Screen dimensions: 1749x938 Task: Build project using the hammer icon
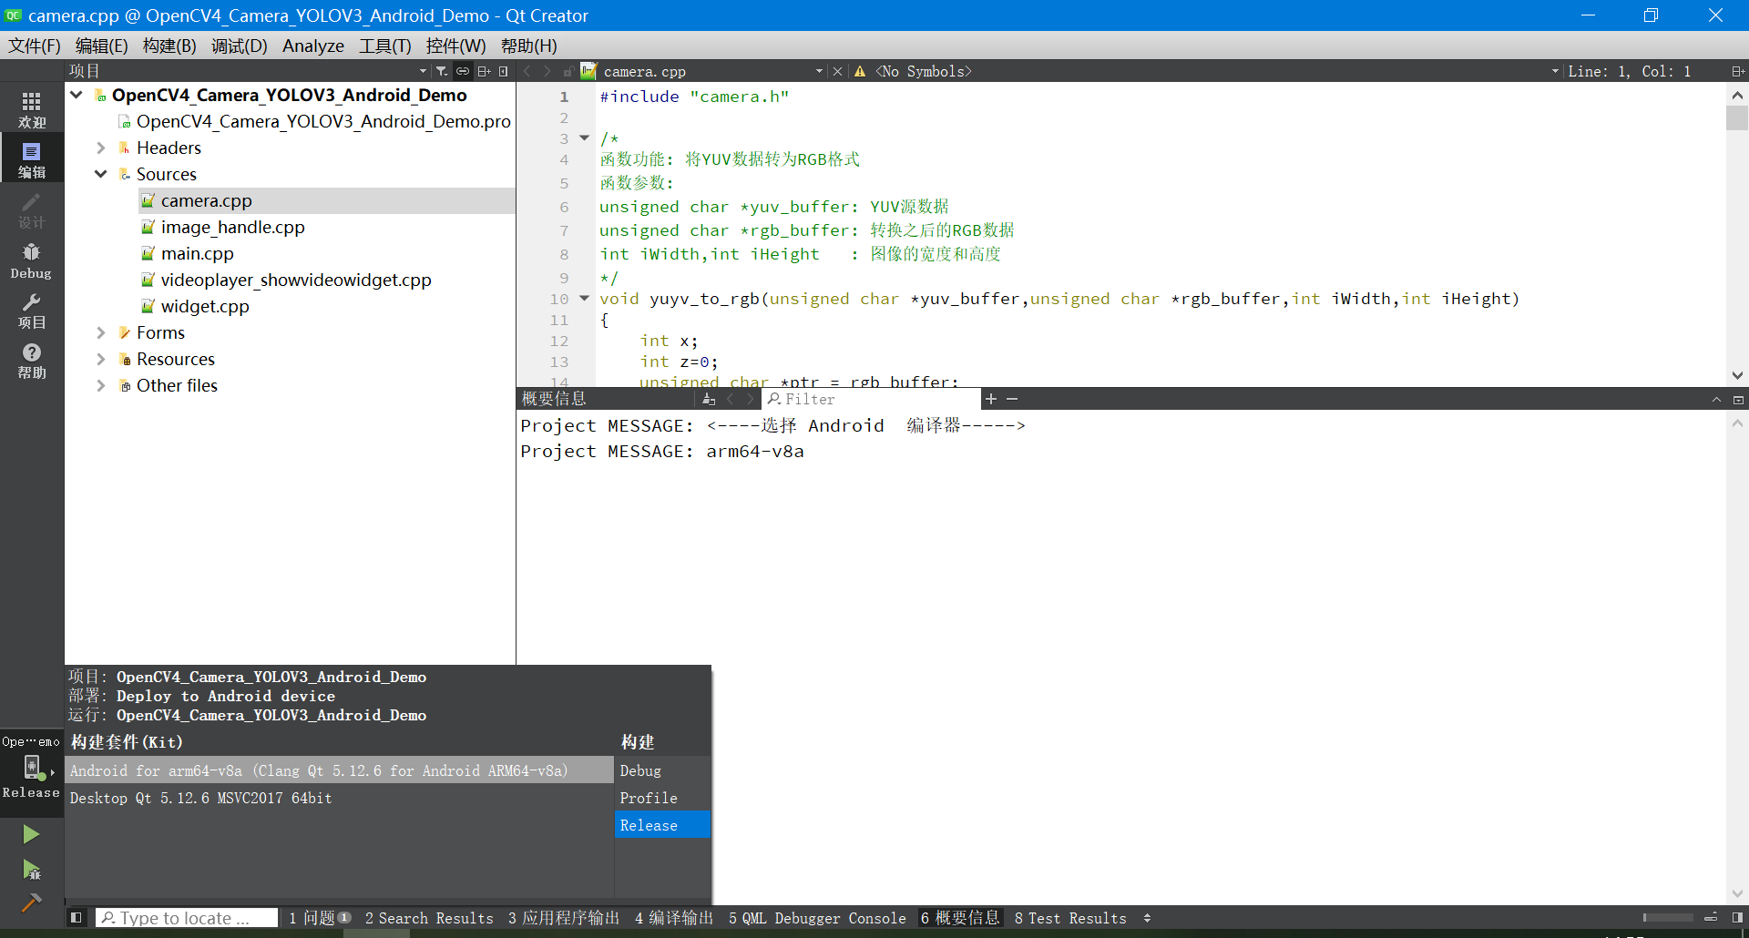(31, 902)
